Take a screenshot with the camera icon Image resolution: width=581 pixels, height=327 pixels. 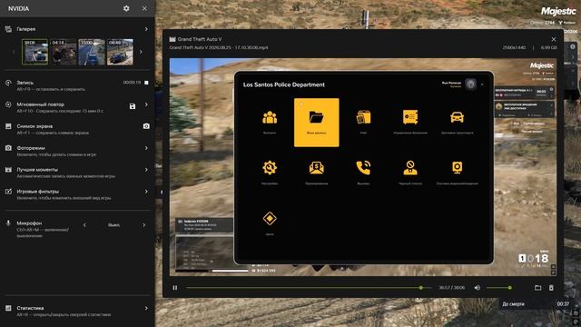click(x=146, y=126)
